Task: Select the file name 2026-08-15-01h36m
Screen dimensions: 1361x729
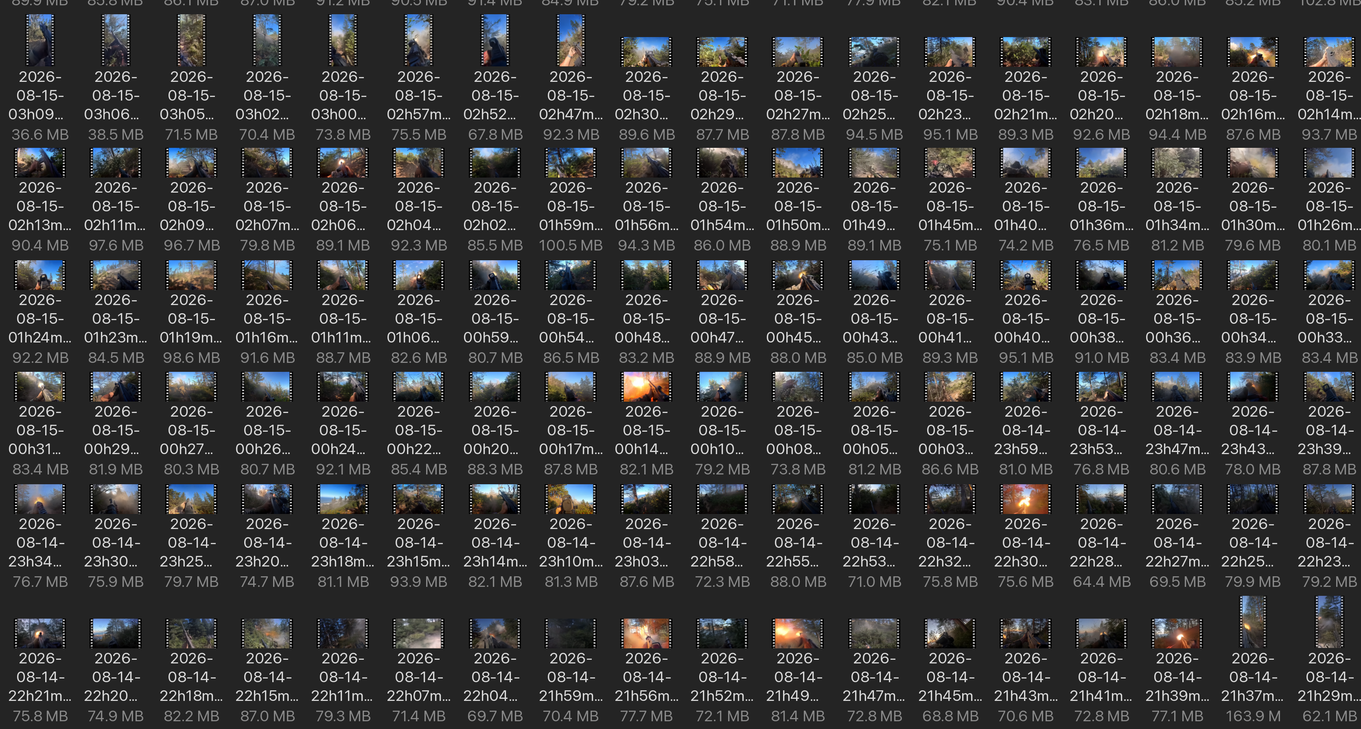Action: coord(1102,206)
